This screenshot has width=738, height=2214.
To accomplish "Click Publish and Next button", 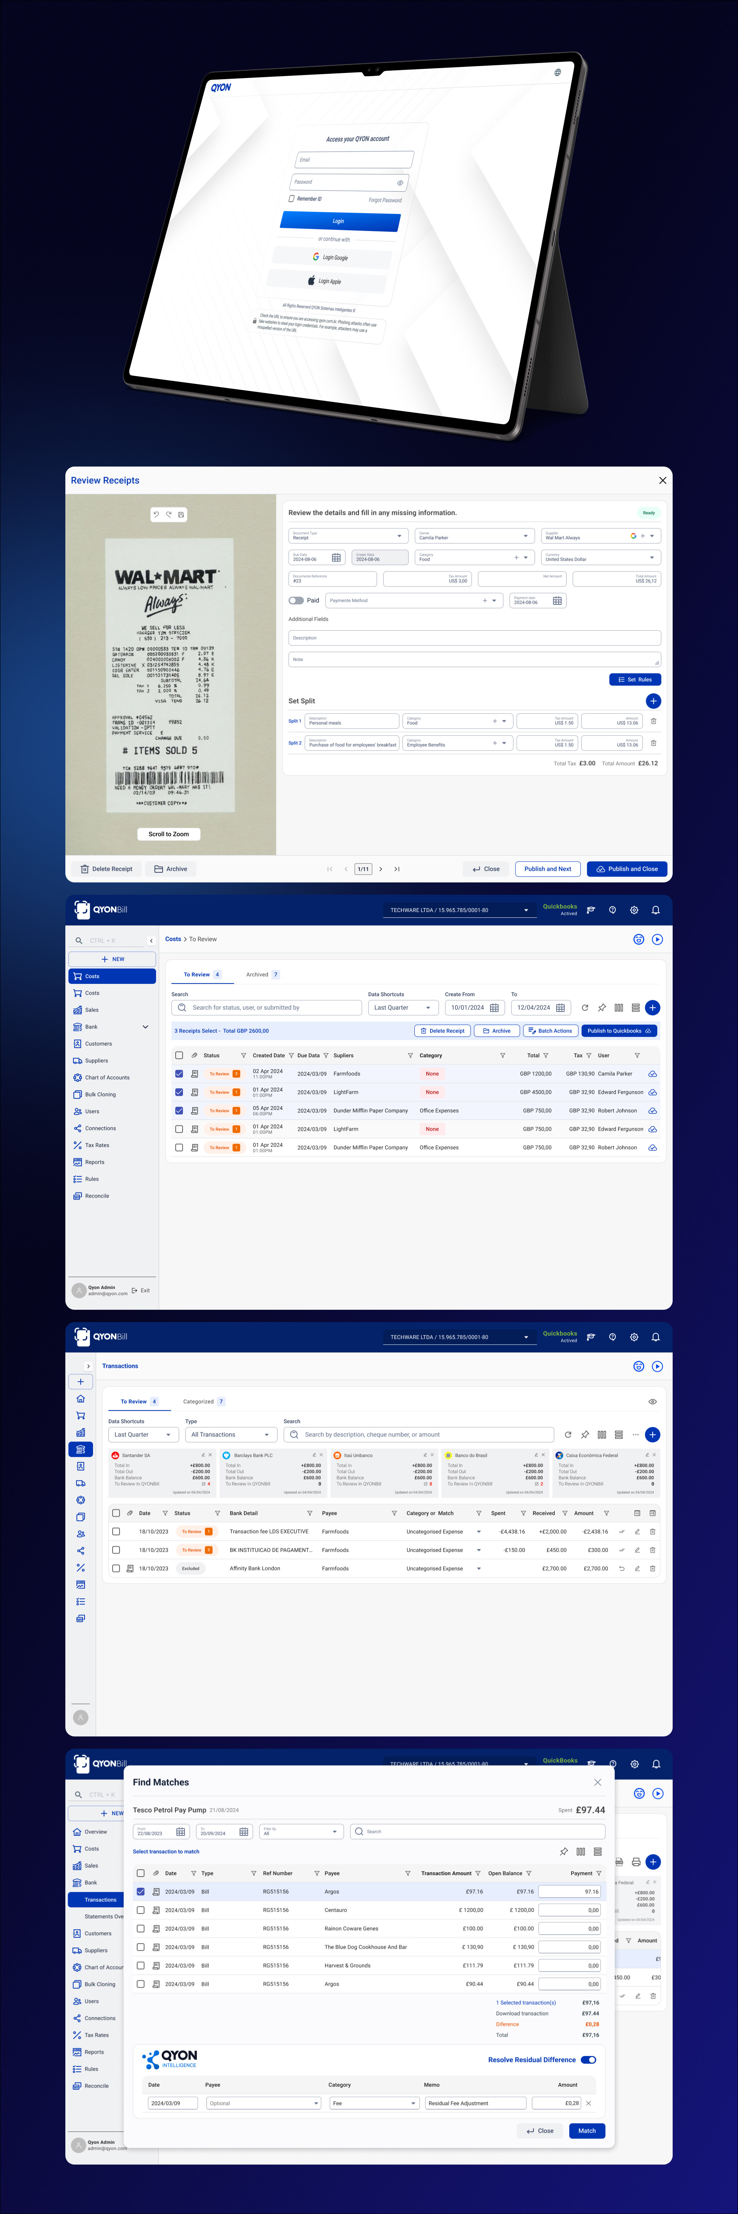I will (547, 869).
